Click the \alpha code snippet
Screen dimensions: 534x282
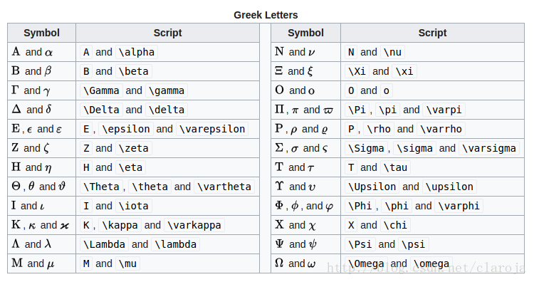click(x=137, y=52)
